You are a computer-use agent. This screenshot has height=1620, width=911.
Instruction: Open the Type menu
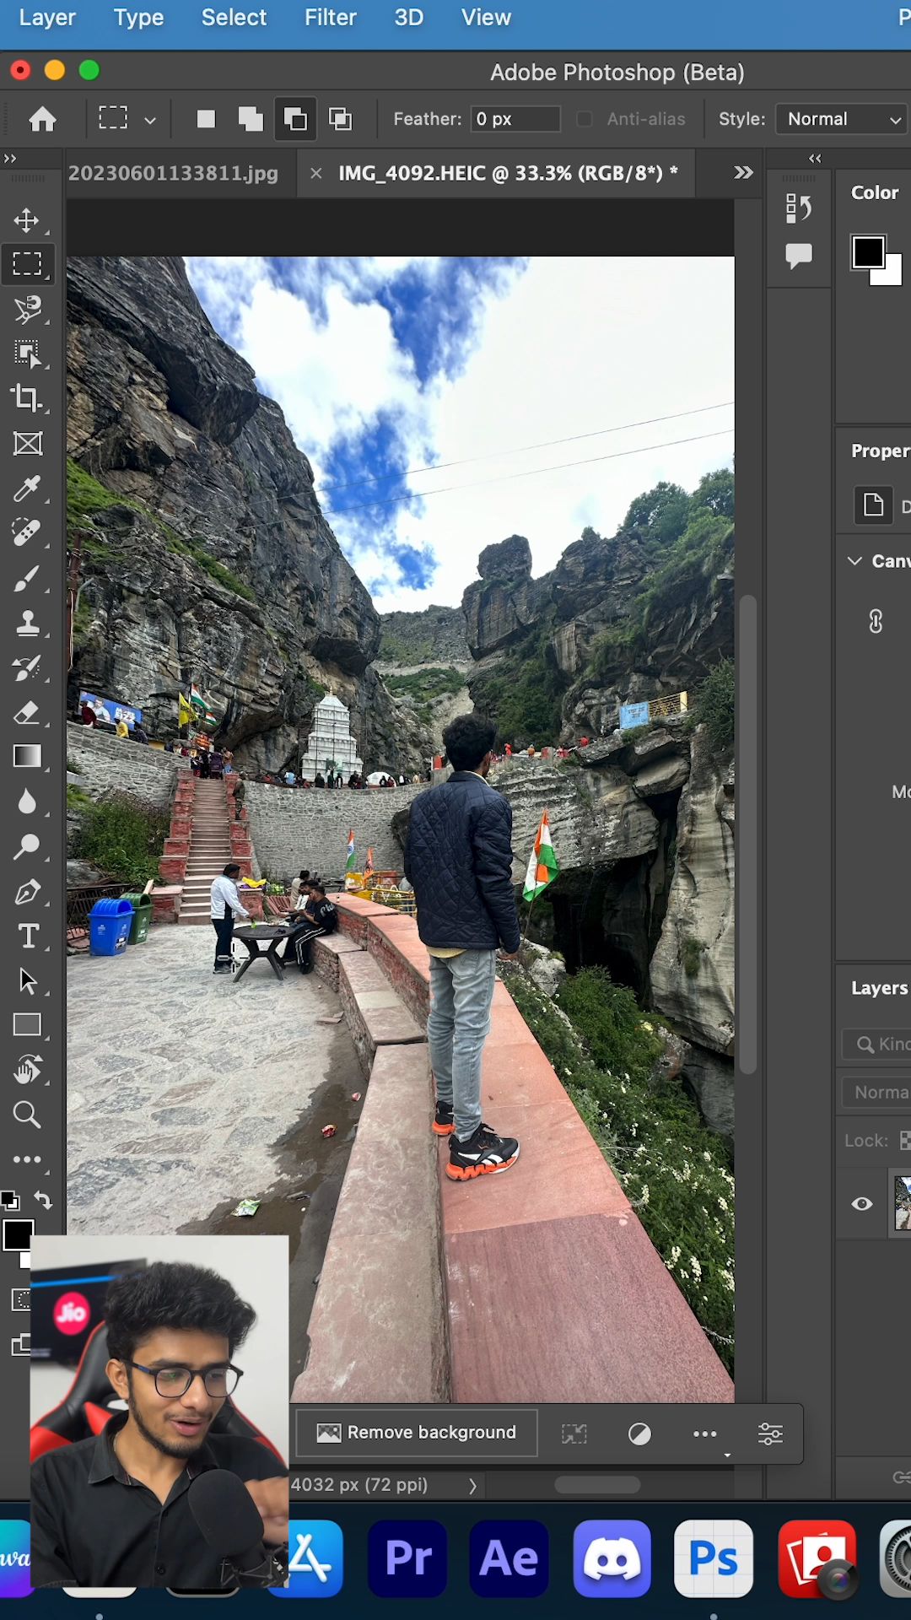pos(138,18)
